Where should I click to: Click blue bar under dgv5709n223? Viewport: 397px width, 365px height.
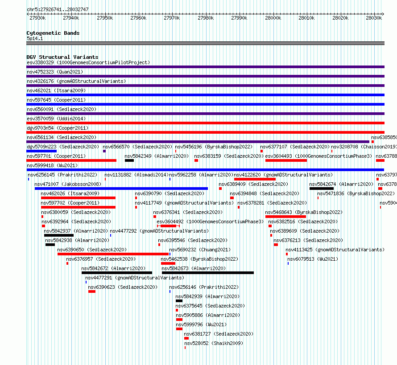tap(41, 151)
